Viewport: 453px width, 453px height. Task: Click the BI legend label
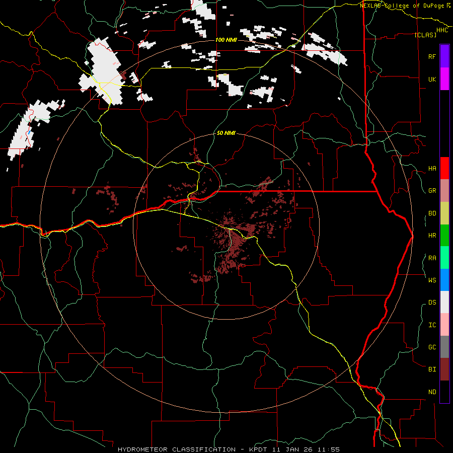[432, 369]
